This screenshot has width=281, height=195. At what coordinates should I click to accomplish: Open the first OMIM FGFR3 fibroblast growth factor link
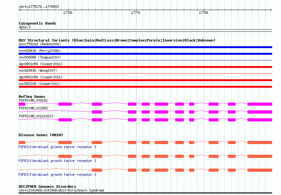[57, 147]
